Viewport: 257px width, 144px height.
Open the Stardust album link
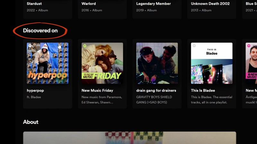pyautogui.click(x=34, y=4)
